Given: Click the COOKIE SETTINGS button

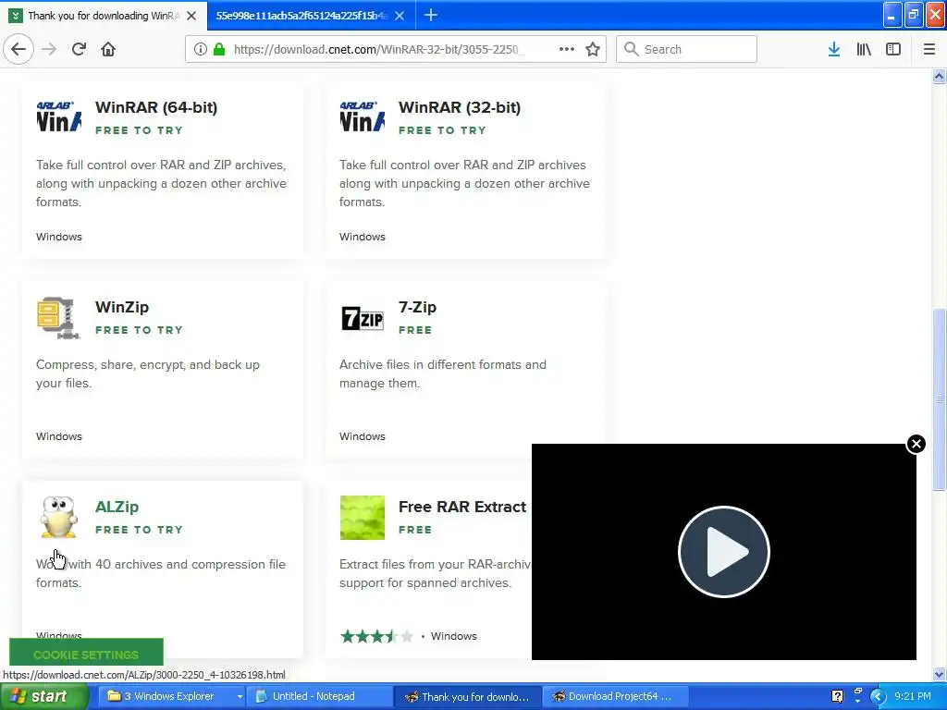Looking at the screenshot, I should coord(86,655).
